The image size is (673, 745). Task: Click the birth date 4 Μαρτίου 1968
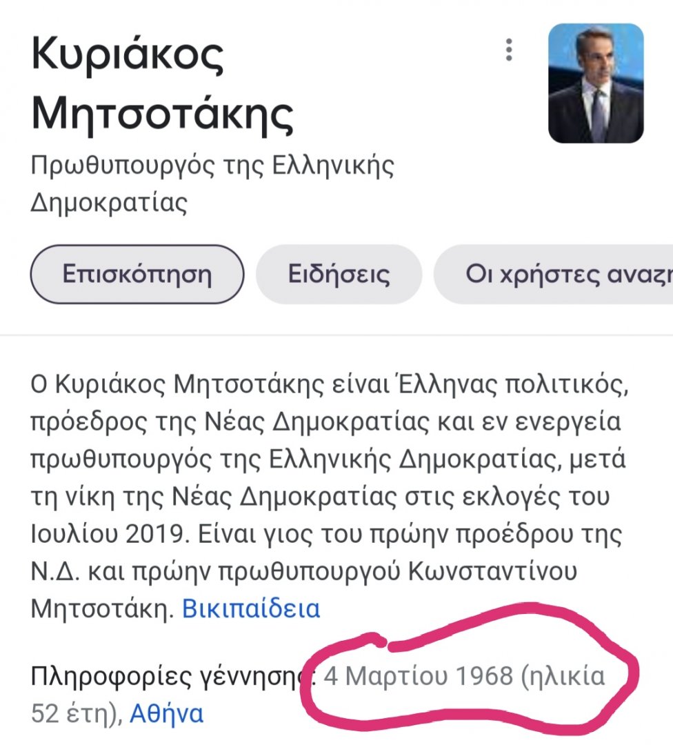(x=419, y=676)
